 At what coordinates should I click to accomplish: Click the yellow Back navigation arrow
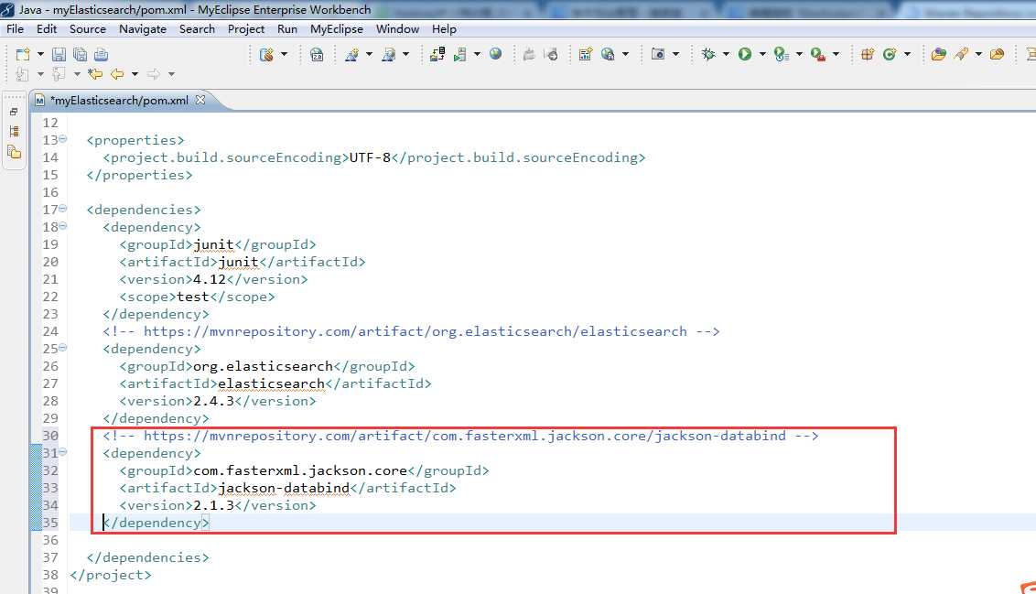point(118,74)
